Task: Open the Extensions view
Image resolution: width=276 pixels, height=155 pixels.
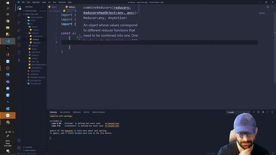Action: coord(19,37)
